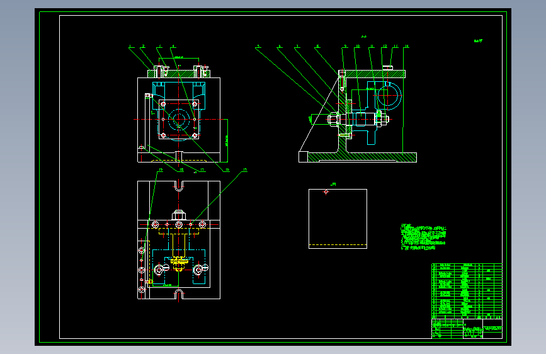Click the U-slot at top of plan view
The height and width of the screenshot is (354, 546).
click(x=179, y=186)
